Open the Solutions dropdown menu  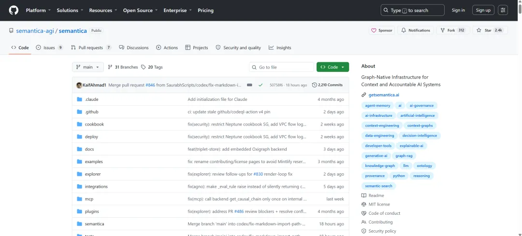point(70,10)
